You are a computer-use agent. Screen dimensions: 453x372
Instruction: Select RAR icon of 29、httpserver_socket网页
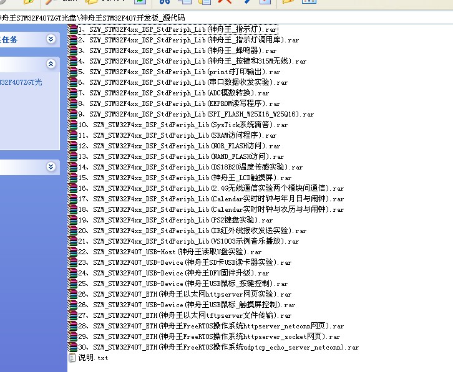tap(72, 336)
